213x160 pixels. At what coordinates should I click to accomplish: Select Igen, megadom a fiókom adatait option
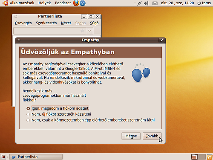pos(58,108)
